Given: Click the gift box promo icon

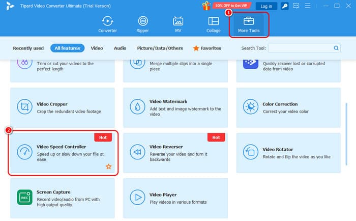Looking at the screenshot, I should coord(206,6).
